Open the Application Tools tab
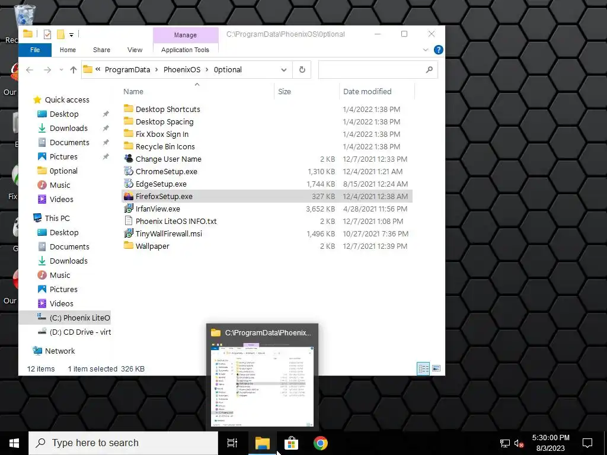This screenshot has width=607, height=455. point(185,50)
